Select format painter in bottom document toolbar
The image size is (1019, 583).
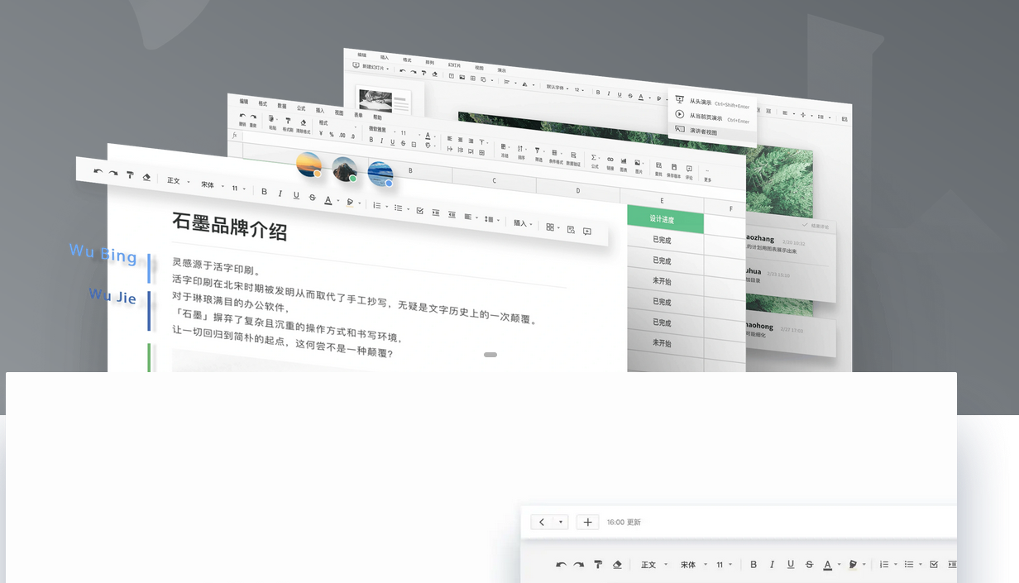tap(598, 564)
